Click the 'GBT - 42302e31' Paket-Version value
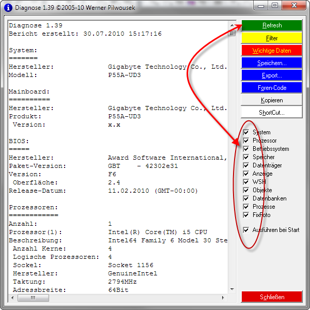The width and height of the screenshot is (310, 310). [143, 166]
